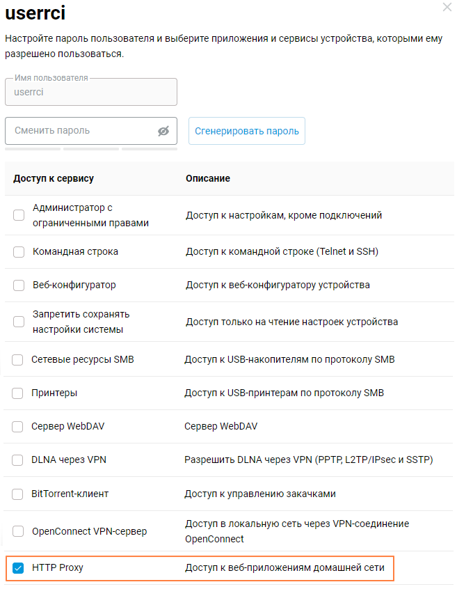Close the userrci dialog

tap(447, 7)
